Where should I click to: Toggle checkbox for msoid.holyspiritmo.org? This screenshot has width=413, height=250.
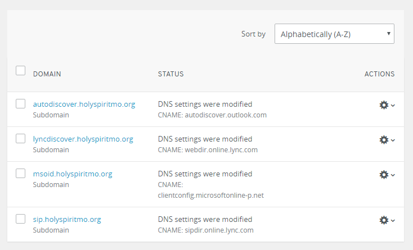[21, 173]
